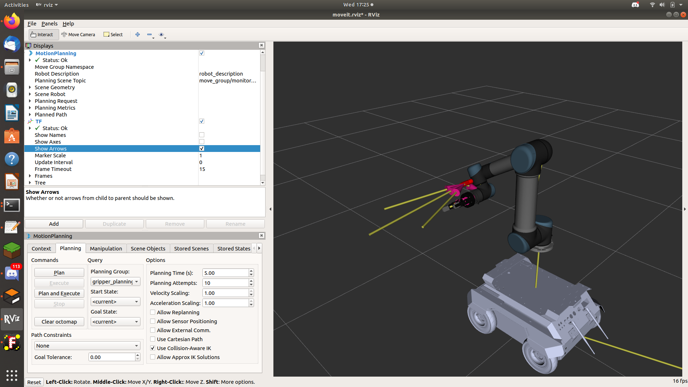The height and width of the screenshot is (387, 688).
Task: Open RViz from the Ubuntu dock
Action: coord(12,319)
